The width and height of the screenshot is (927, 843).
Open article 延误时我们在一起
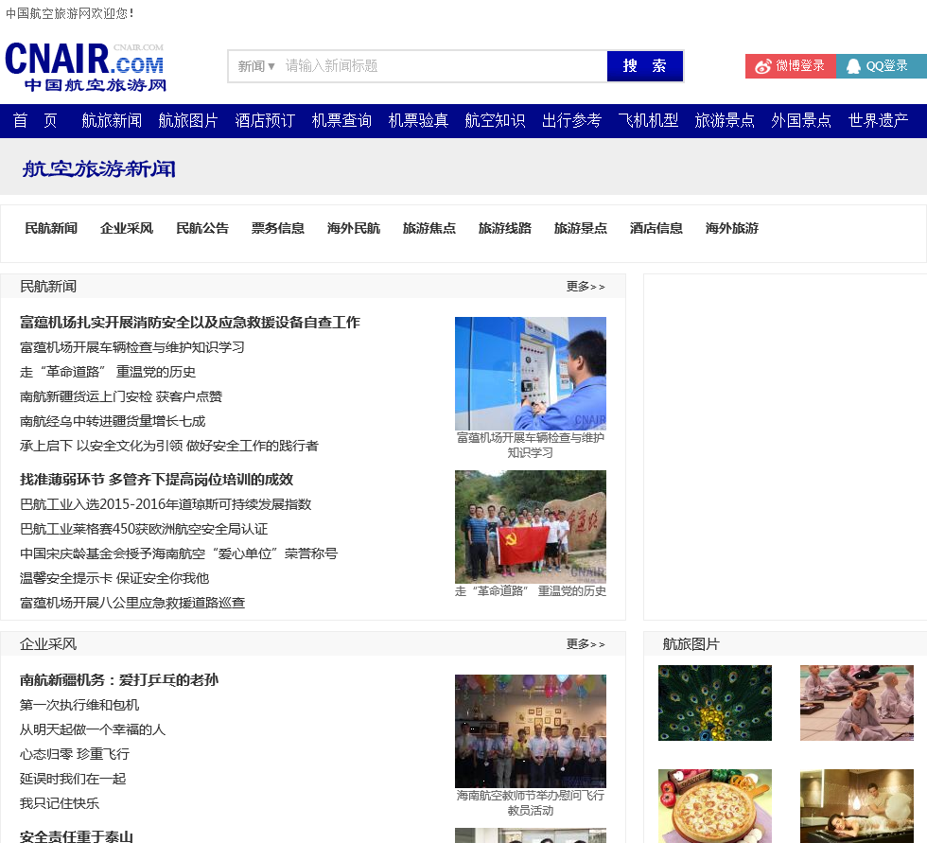coord(73,779)
